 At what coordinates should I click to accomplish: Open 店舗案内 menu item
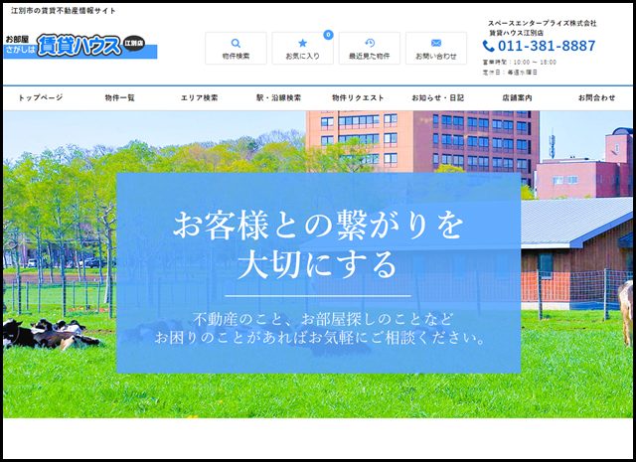[x=517, y=97]
